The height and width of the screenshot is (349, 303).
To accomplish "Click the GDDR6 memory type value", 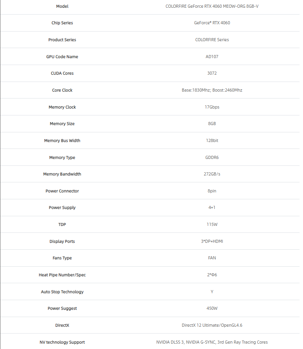I will [x=212, y=157].
